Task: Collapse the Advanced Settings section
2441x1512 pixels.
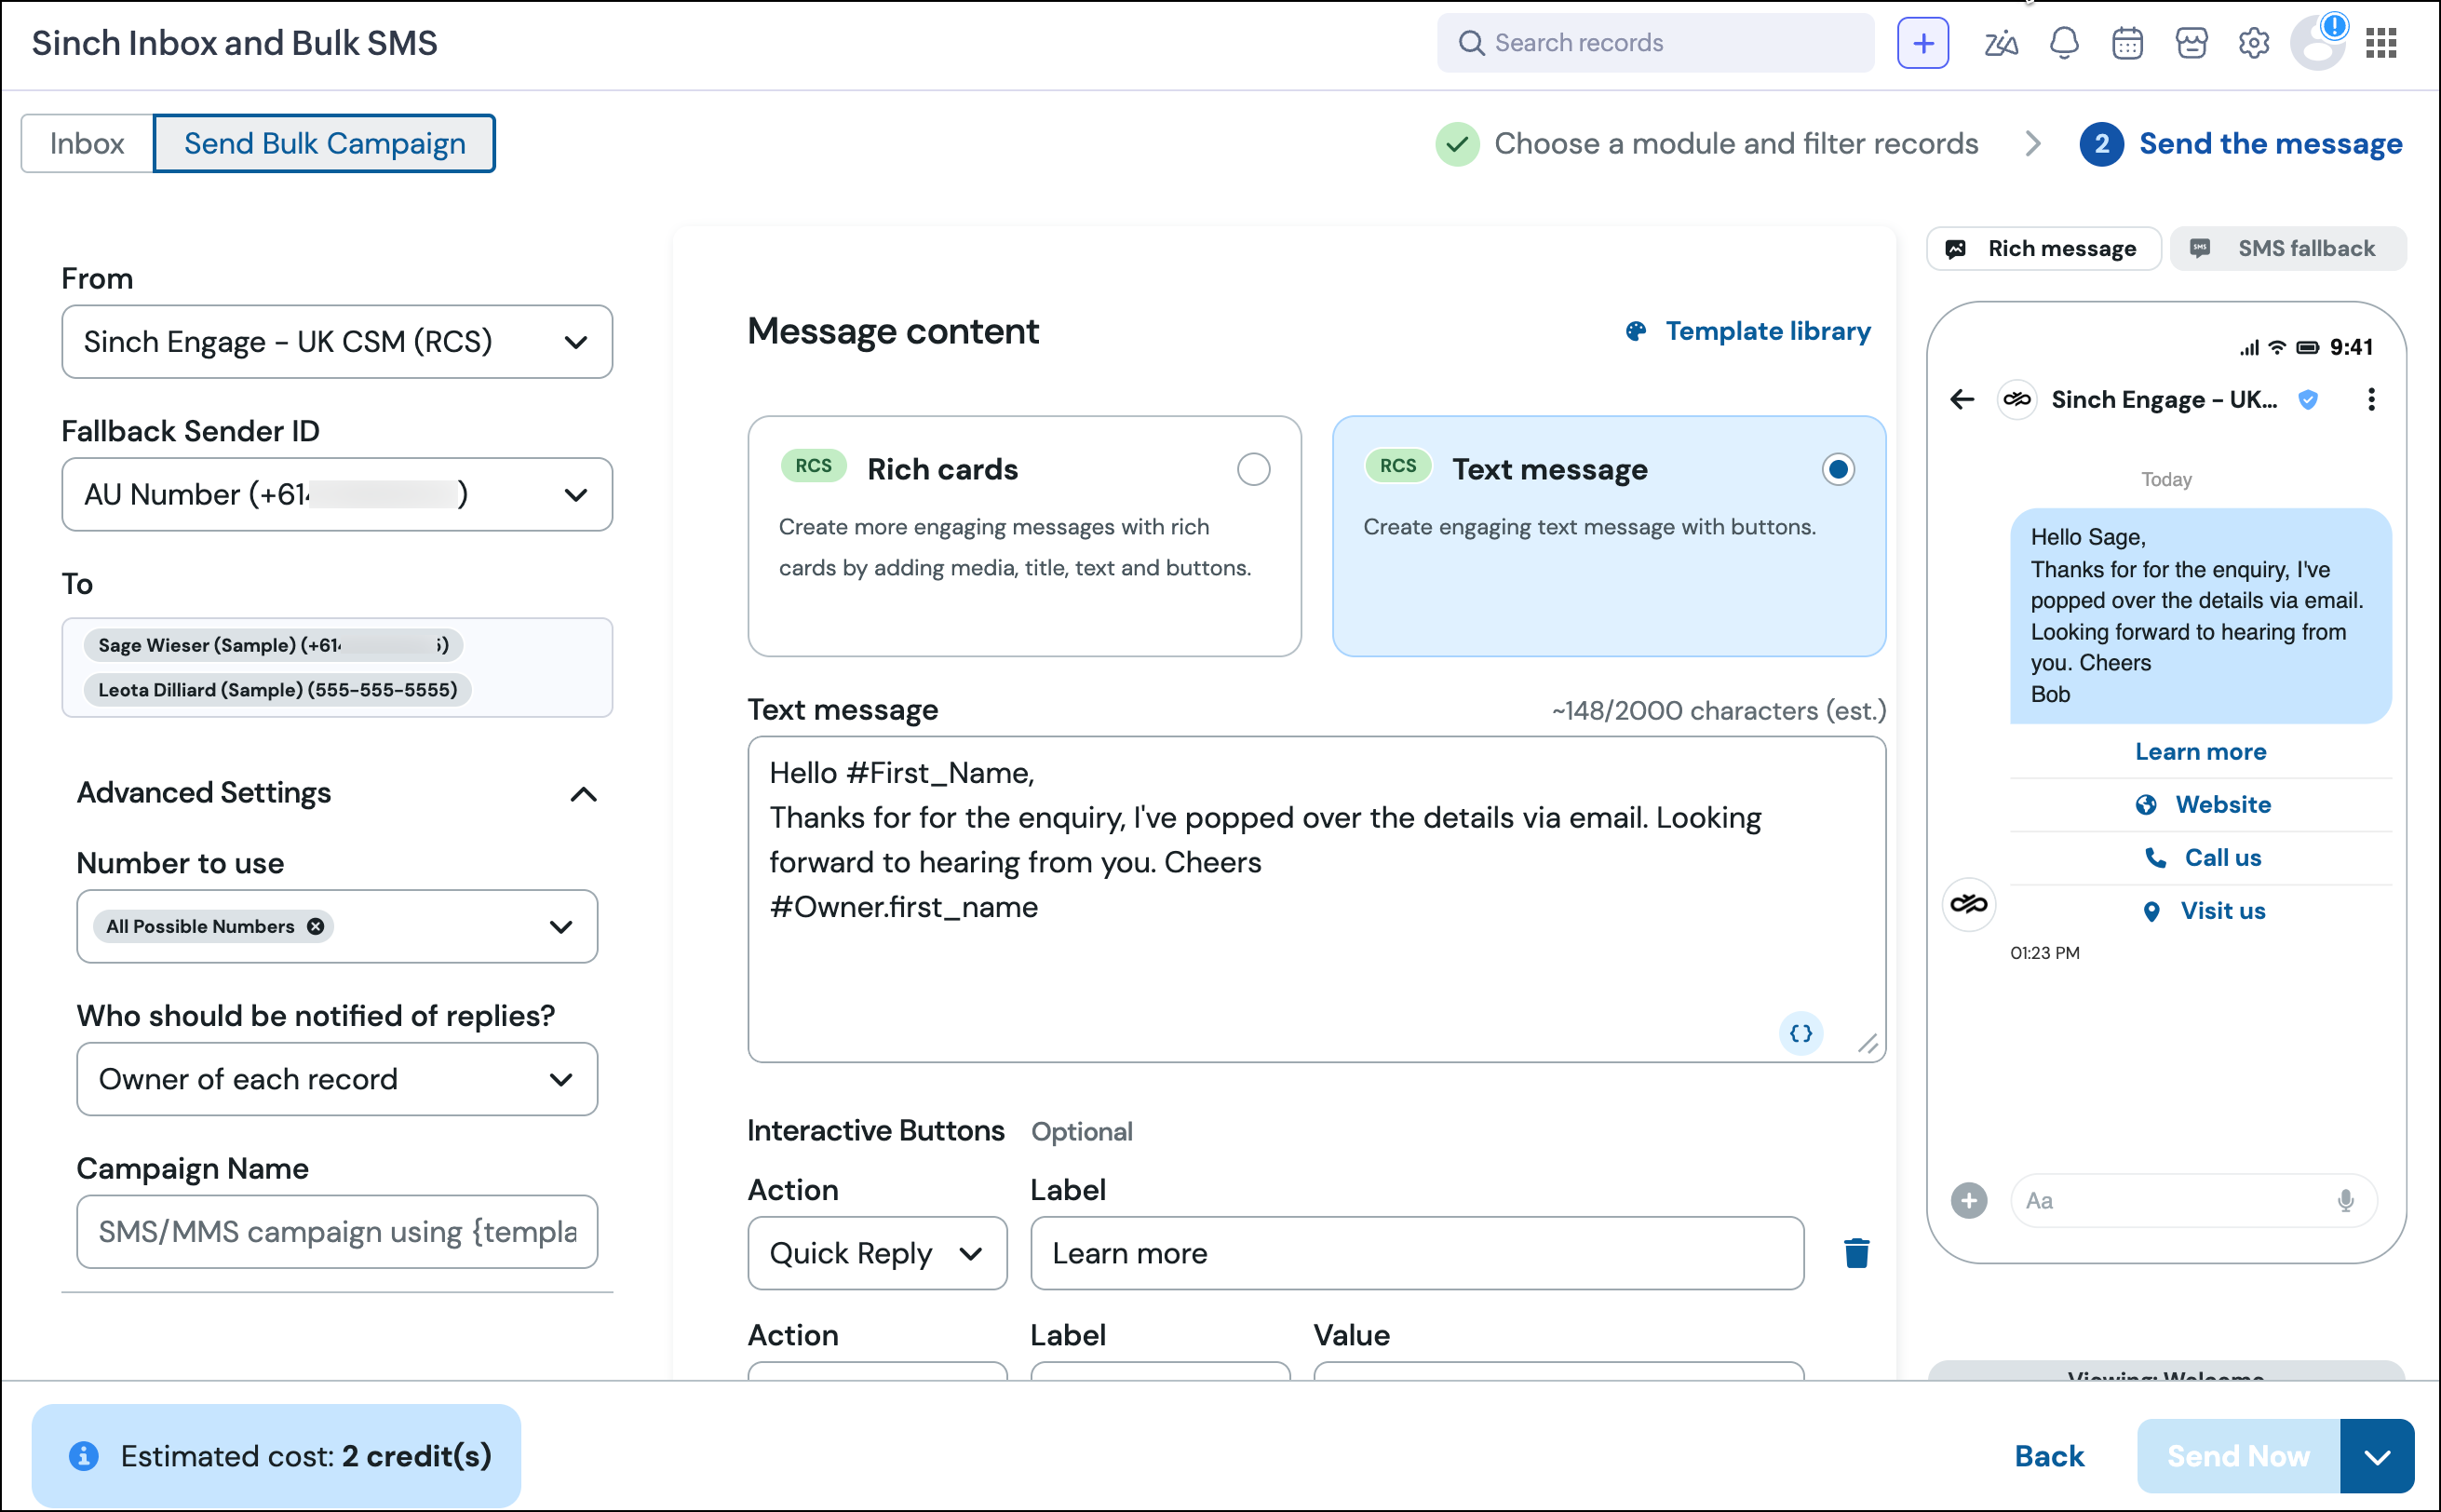Action: point(583,794)
